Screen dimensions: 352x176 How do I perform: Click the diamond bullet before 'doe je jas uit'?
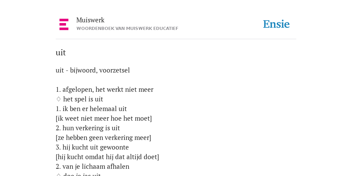[58, 175]
